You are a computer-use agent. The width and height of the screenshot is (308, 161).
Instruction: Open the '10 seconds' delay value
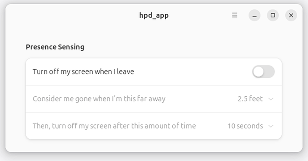point(245,126)
